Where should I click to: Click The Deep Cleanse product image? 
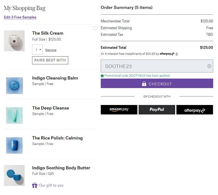tap(14, 115)
